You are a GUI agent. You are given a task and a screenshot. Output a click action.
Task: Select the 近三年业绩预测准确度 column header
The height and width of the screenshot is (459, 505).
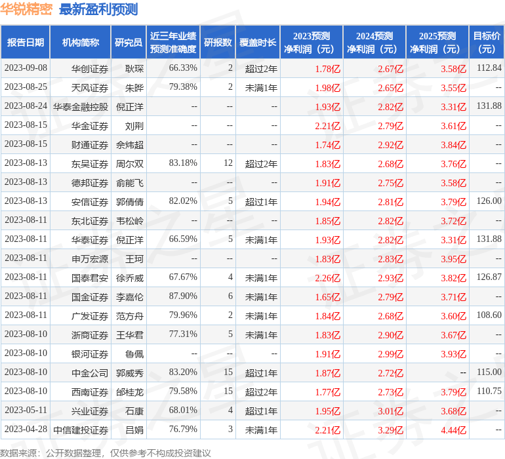(173, 42)
